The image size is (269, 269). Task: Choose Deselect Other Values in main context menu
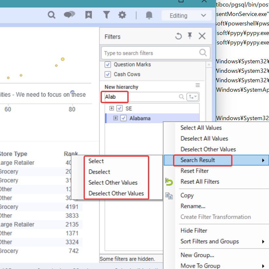point(208,150)
